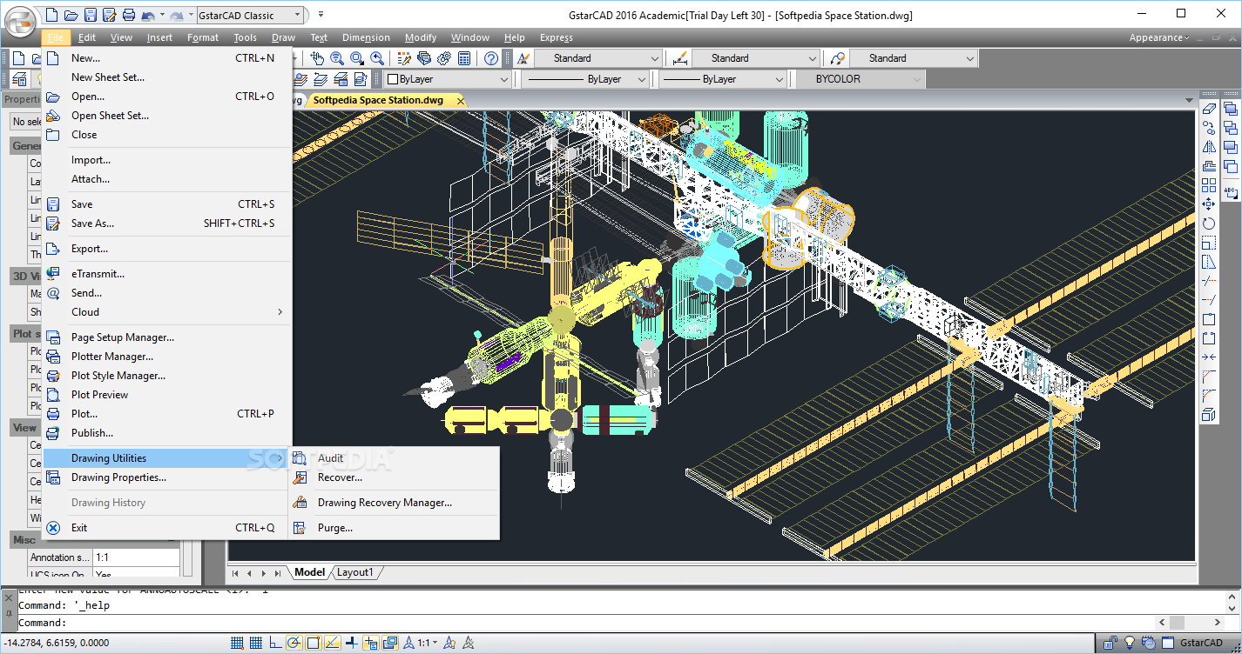Select the Rotate tool in Modify toolbar
Image resolution: width=1242 pixels, height=654 pixels.
point(1209,224)
